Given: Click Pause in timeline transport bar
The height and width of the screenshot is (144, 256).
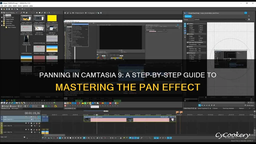Looking at the screenshot, I should point(68,138).
